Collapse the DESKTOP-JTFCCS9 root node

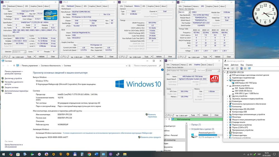coord(225,73)
